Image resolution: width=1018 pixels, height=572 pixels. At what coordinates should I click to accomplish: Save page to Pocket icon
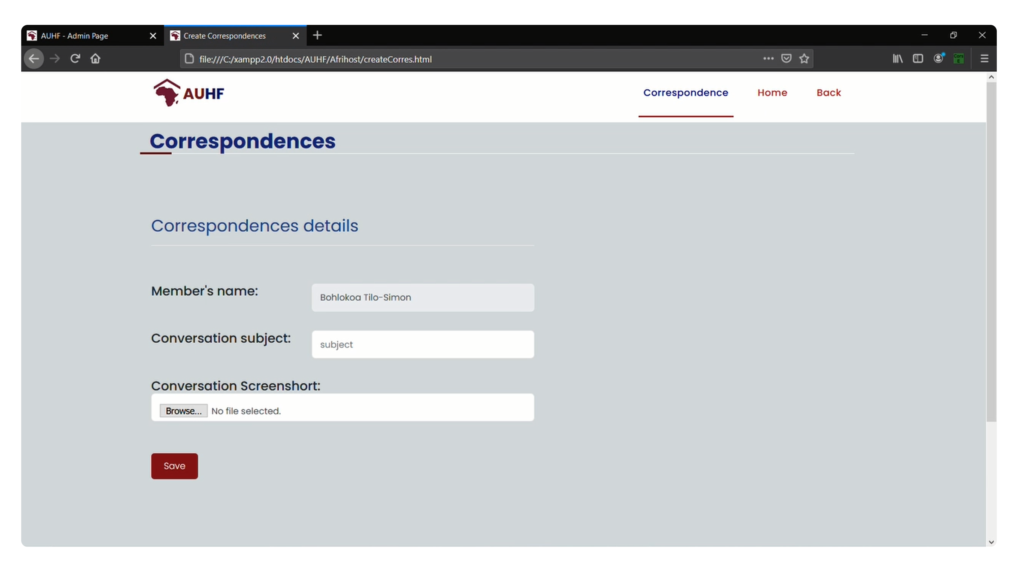786,59
